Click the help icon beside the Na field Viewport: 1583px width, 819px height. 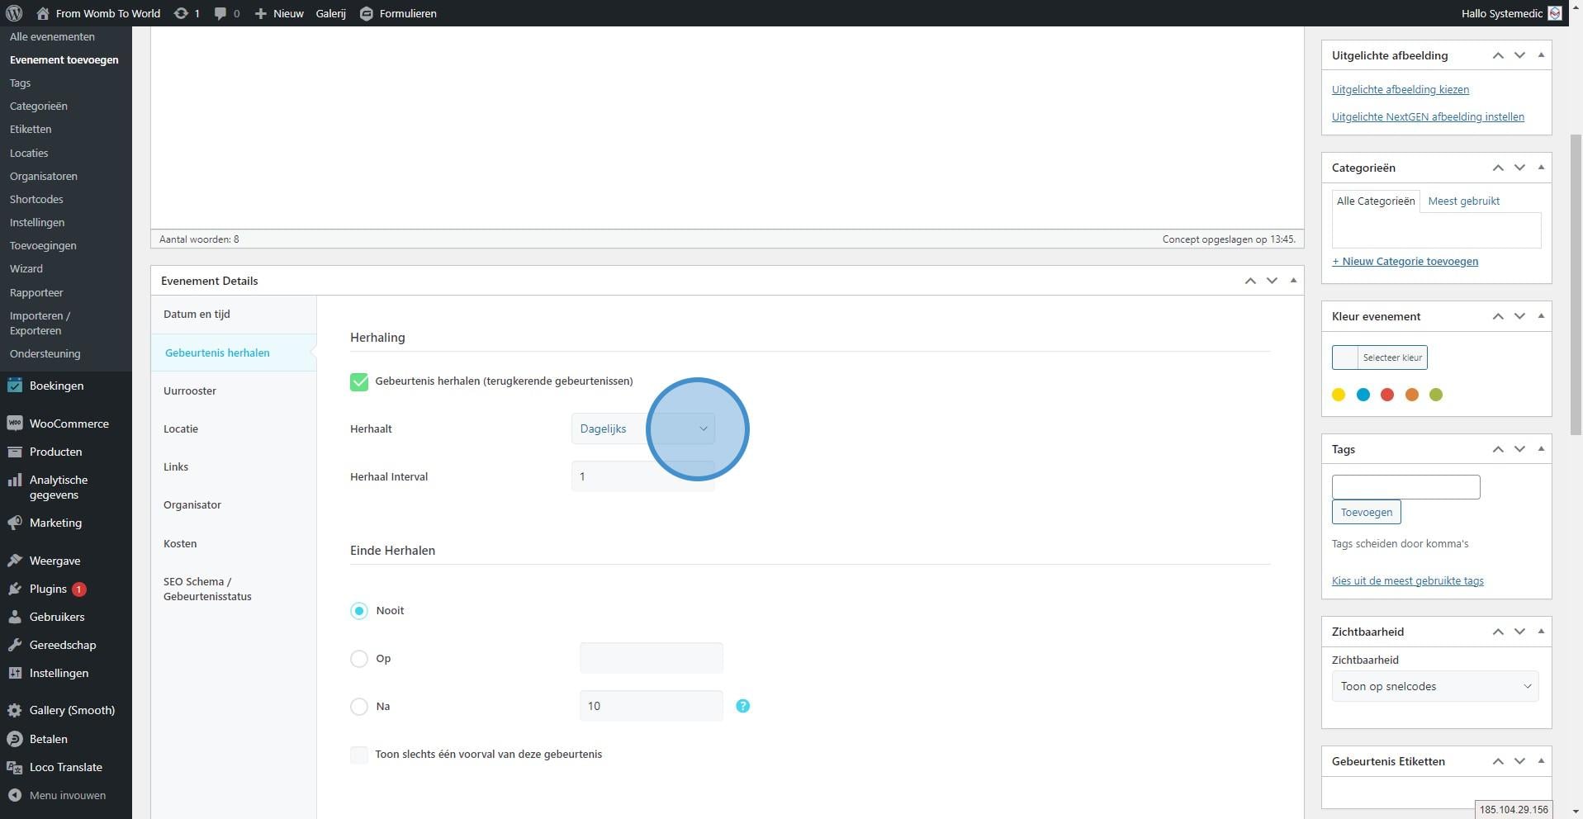point(742,706)
